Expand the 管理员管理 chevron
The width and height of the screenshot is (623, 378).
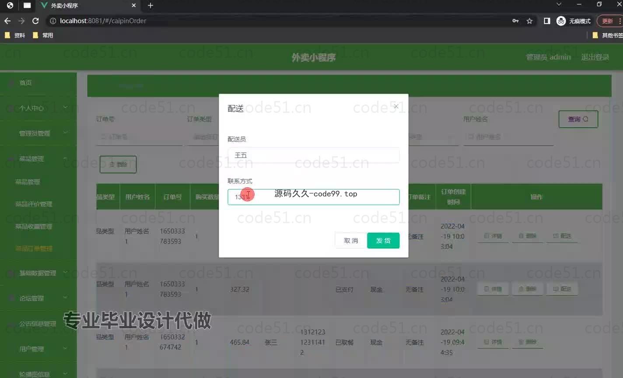tap(65, 133)
